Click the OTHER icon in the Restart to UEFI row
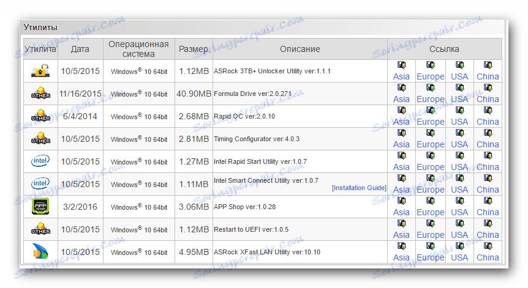 pyautogui.click(x=40, y=229)
